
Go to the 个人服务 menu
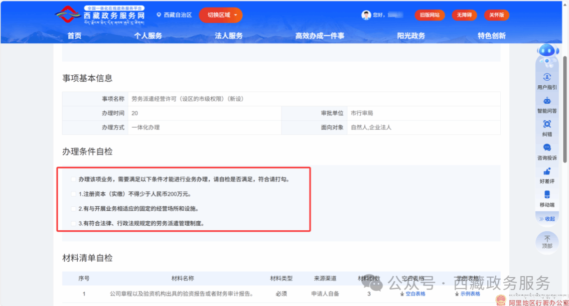[148, 36]
